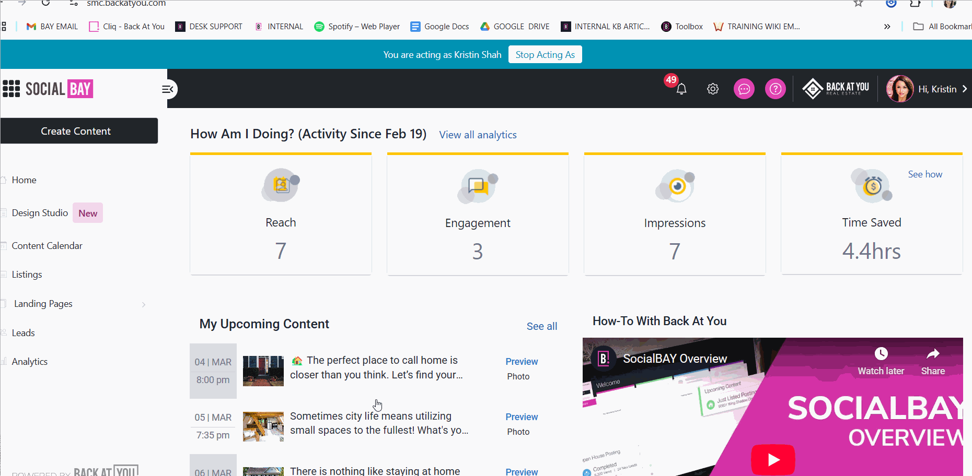This screenshot has height=476, width=972.
Task: Preview the 04 MAR post
Action: [x=522, y=362]
